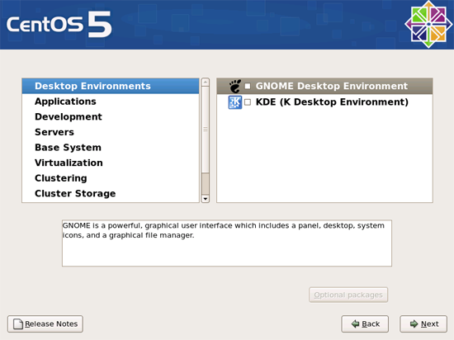Click the category list scrollbar thumb
The image size is (454, 340).
point(206,130)
